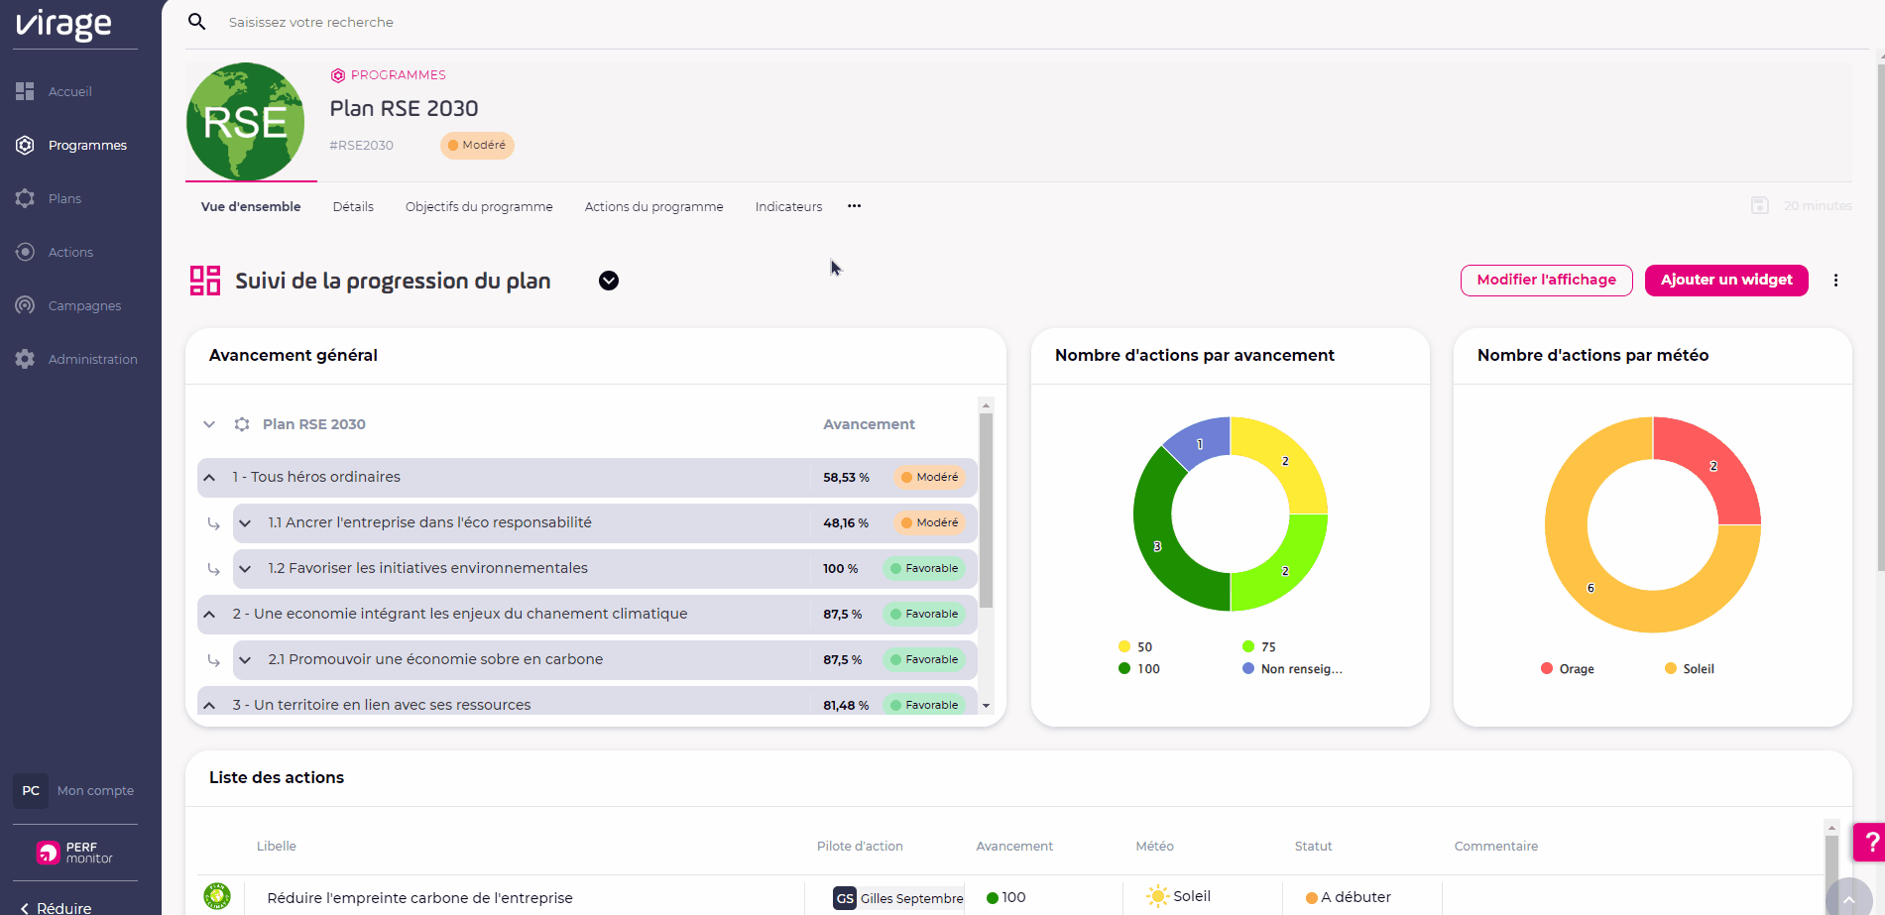Click the PROGRAMMES breadcrumb link

(x=398, y=75)
